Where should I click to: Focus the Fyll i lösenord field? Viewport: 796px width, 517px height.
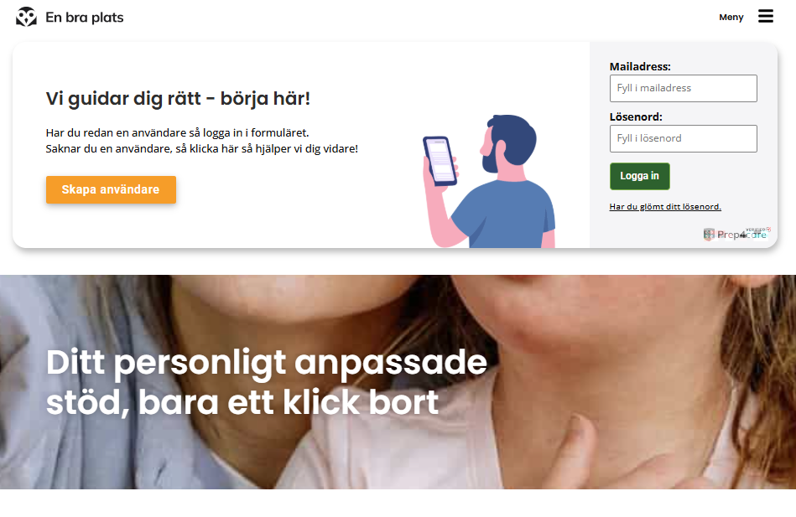coord(684,138)
